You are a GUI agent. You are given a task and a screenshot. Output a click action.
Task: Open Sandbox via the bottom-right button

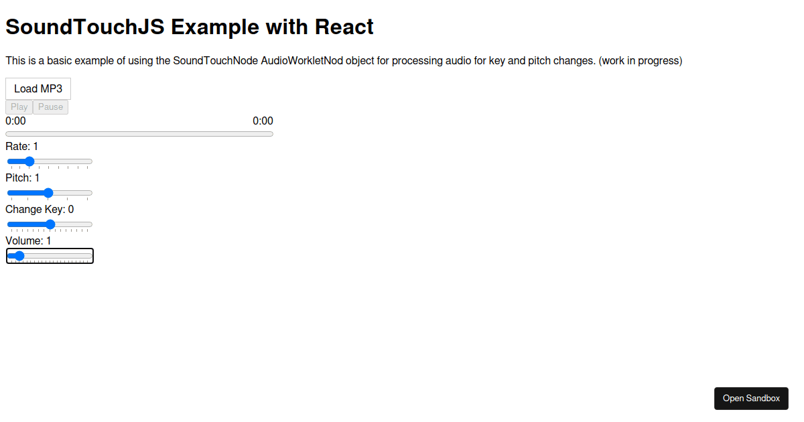point(751,398)
